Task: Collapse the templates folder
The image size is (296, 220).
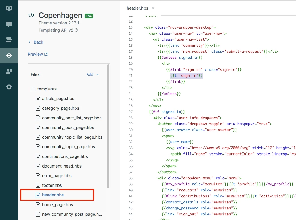Action: 44,89
